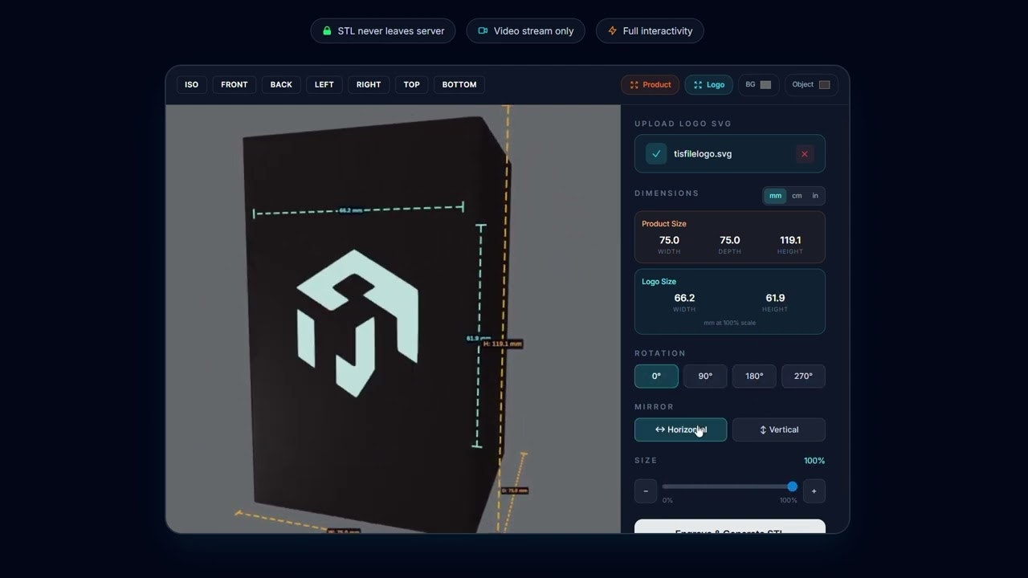
Task: Set logo rotation to 0°
Action: pos(656,376)
